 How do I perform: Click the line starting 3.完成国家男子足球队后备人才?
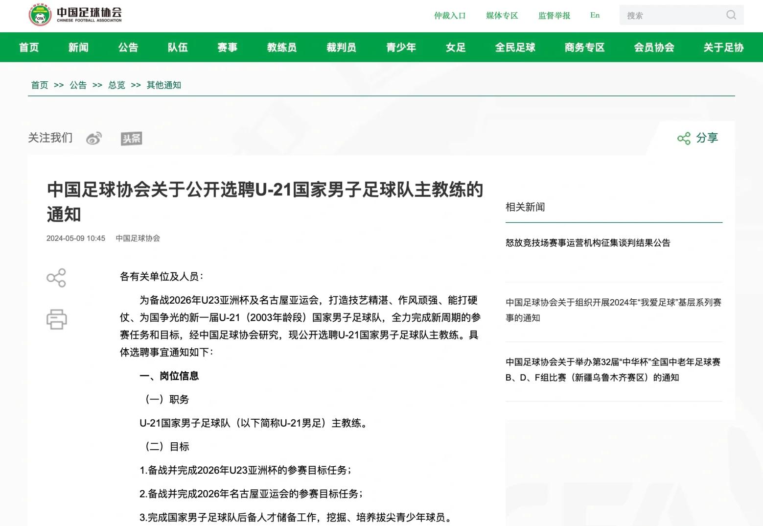(297, 517)
